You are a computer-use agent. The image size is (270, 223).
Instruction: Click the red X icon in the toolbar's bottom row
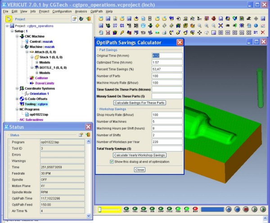point(263,32)
